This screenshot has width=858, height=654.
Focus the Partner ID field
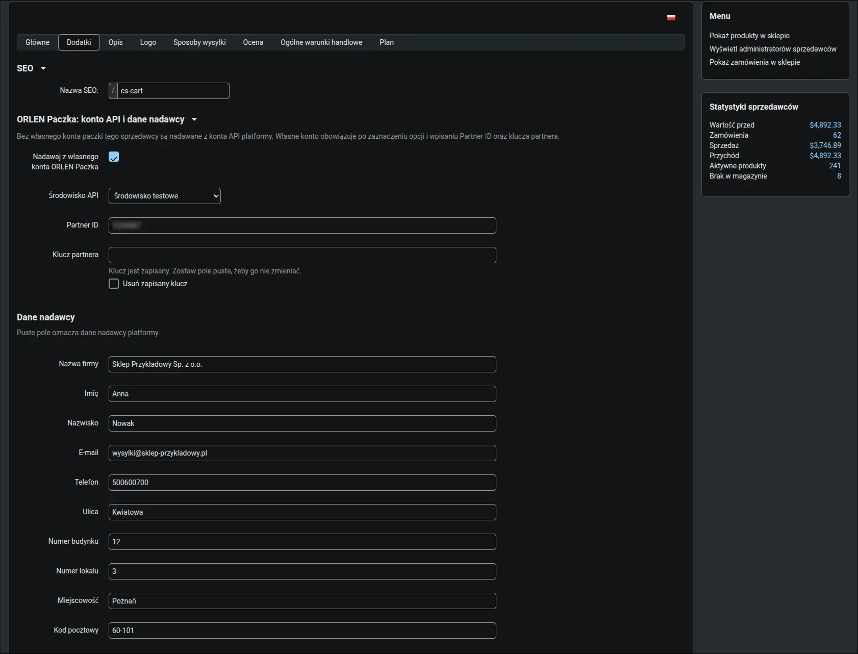pos(302,225)
